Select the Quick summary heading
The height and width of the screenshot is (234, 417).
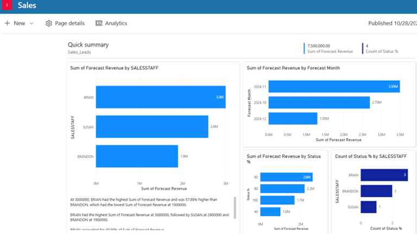pos(89,45)
